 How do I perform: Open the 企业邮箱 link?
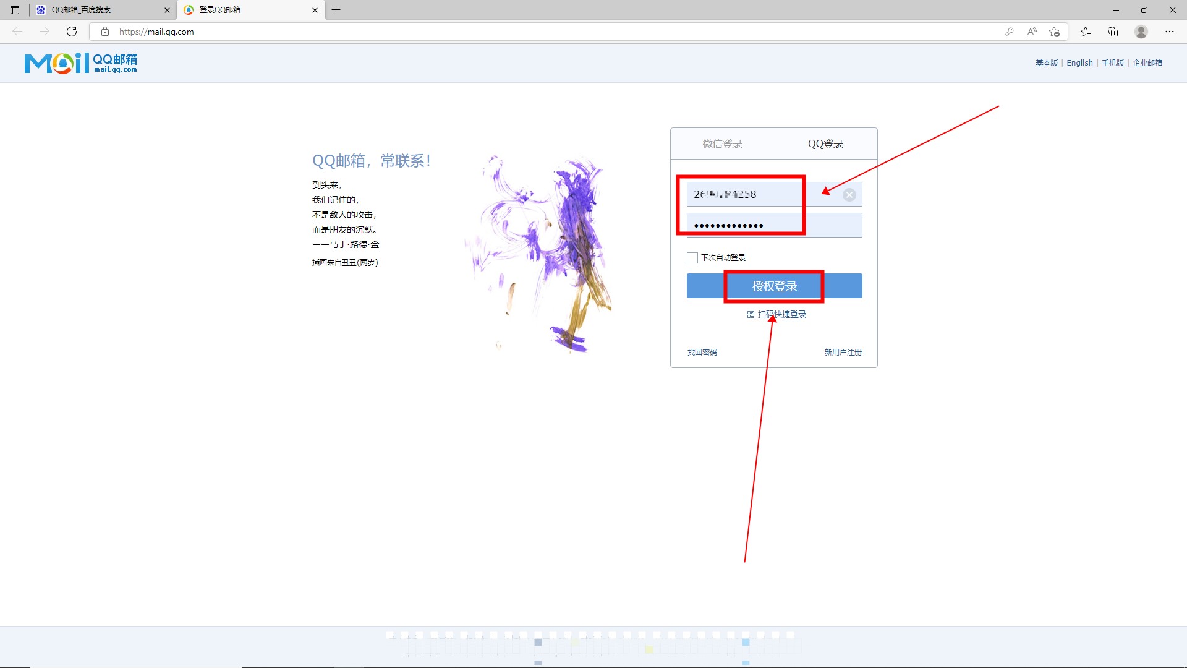point(1147,63)
